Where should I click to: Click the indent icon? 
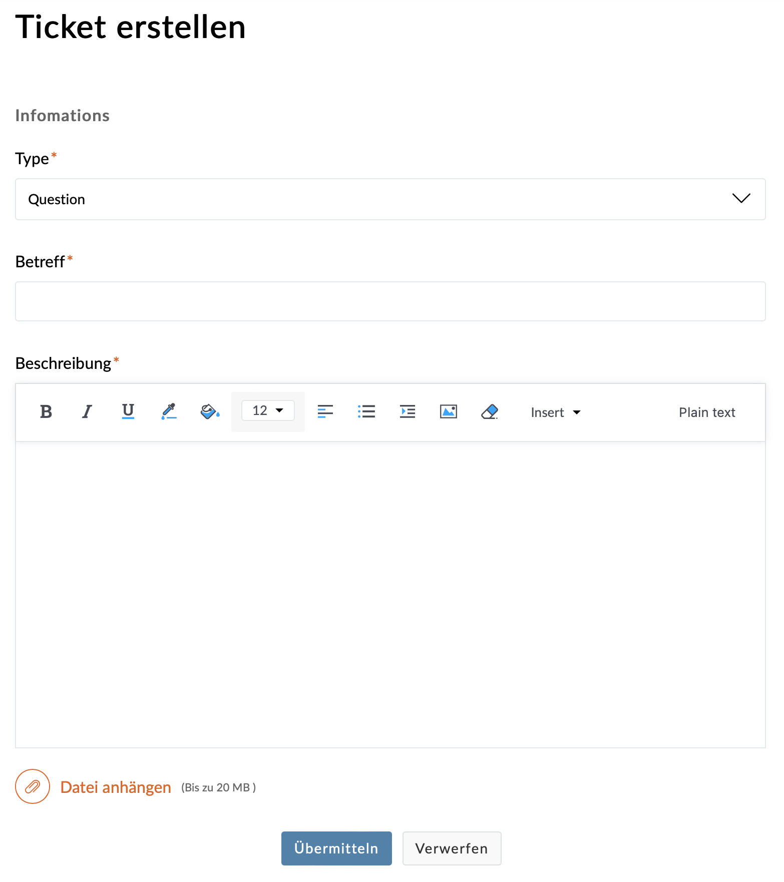(x=408, y=412)
